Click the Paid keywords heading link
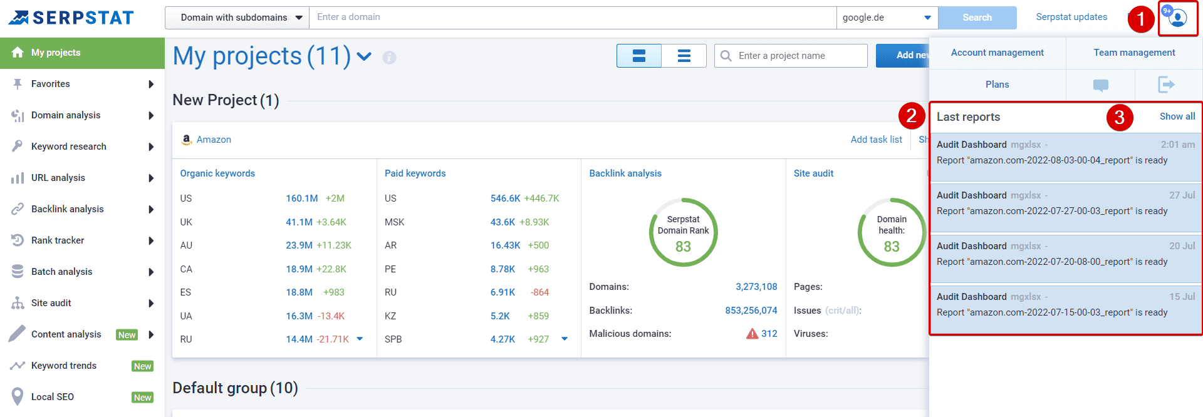Viewport: 1203px width, 417px height. pyautogui.click(x=415, y=173)
